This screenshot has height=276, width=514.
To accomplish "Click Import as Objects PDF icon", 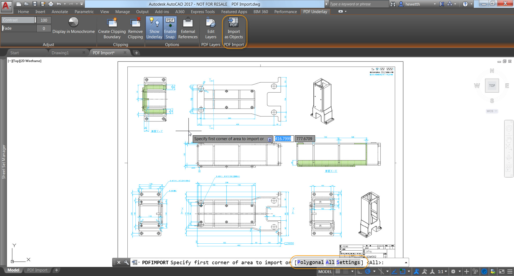I will (233, 23).
